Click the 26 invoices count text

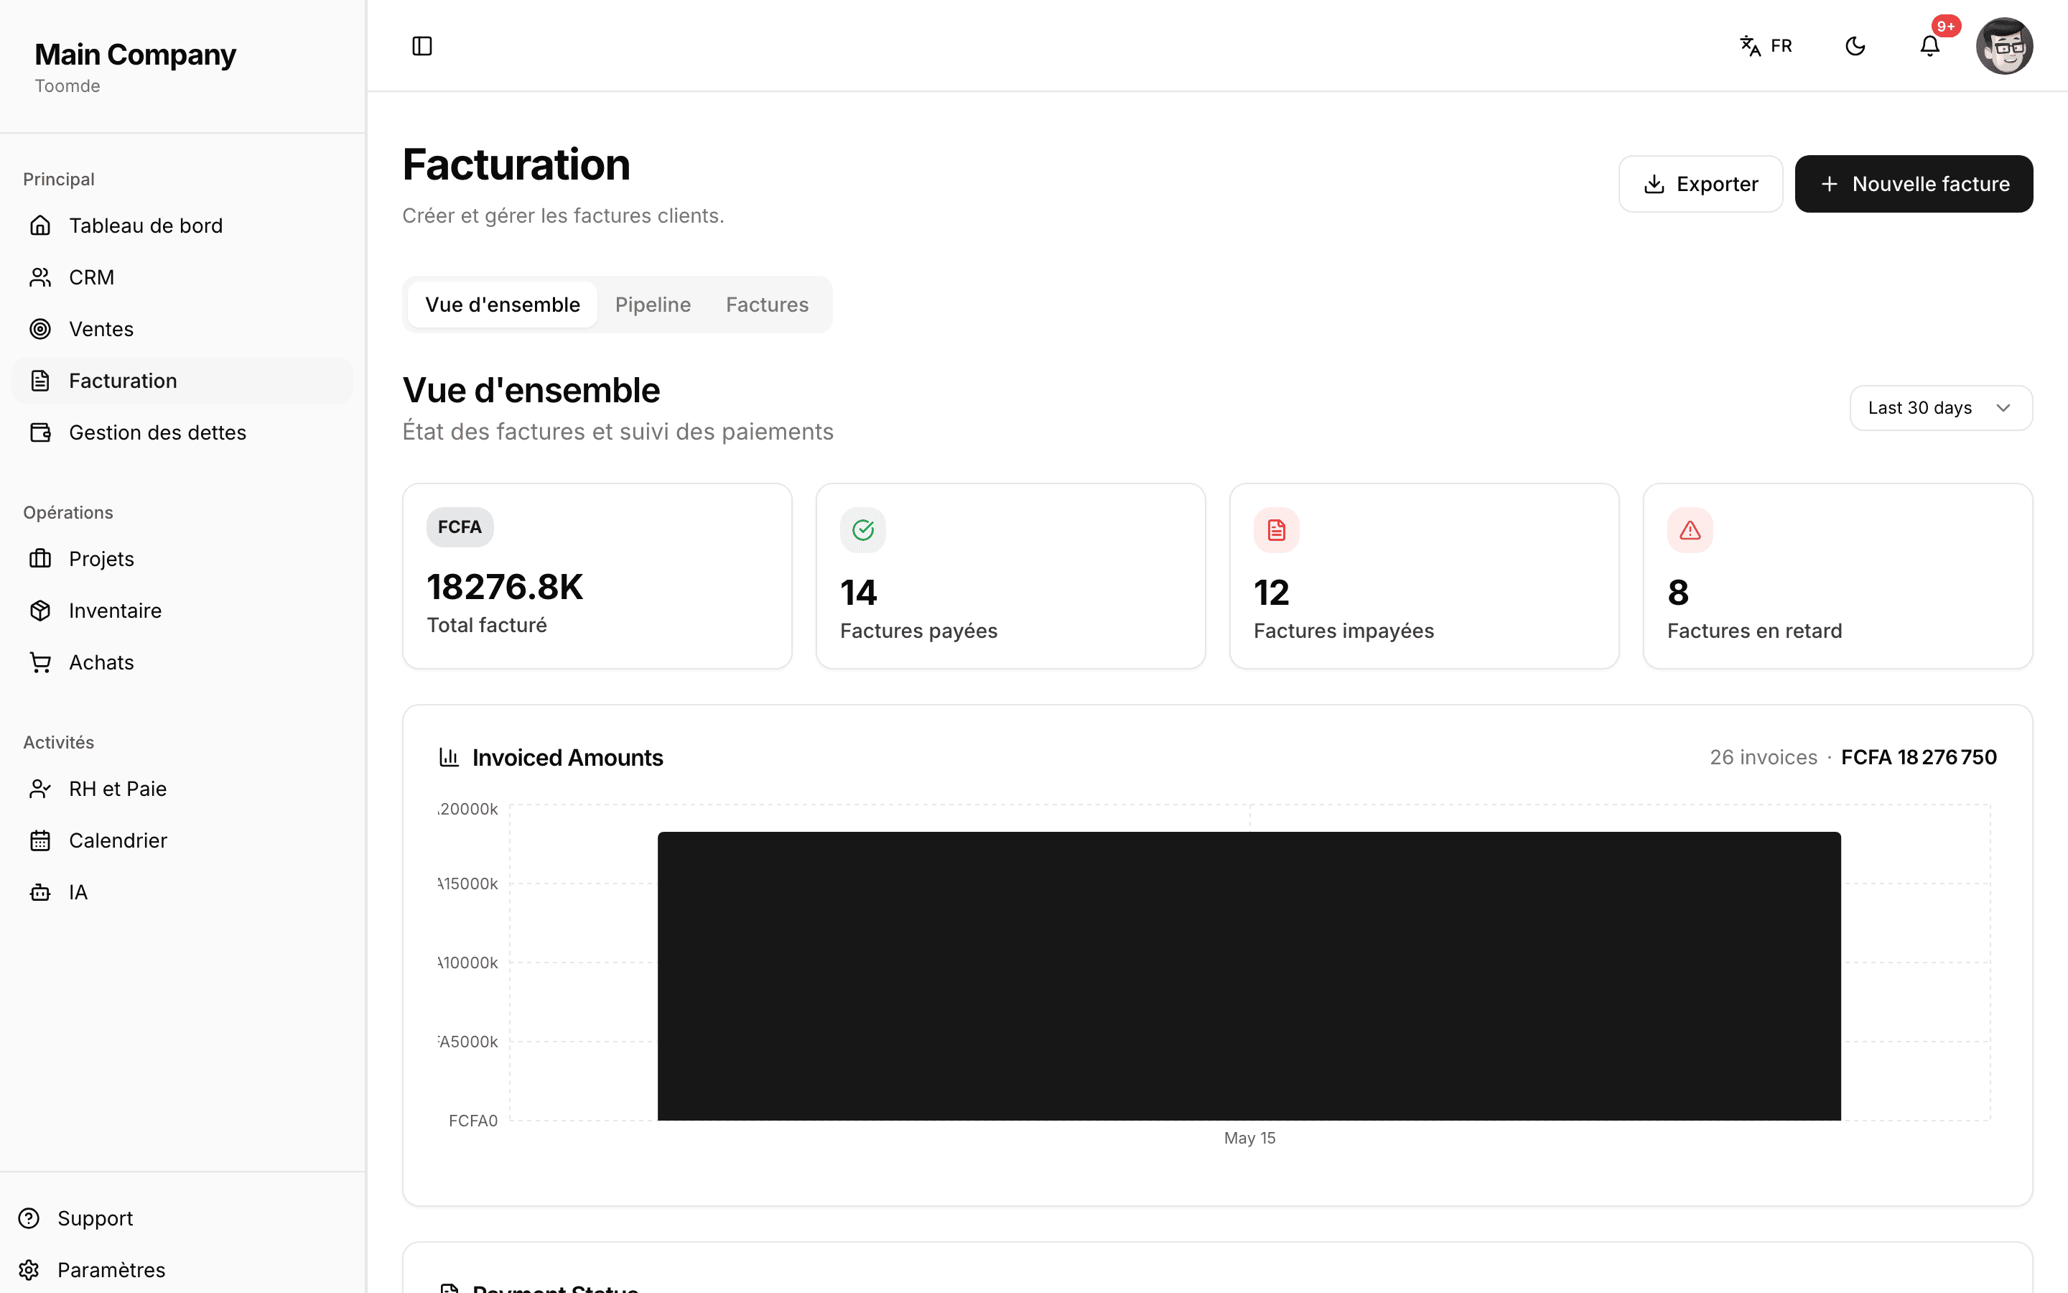coord(1763,758)
